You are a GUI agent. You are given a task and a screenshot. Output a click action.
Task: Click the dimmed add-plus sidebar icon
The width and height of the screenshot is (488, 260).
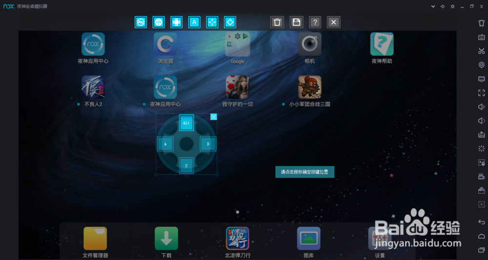(481, 204)
